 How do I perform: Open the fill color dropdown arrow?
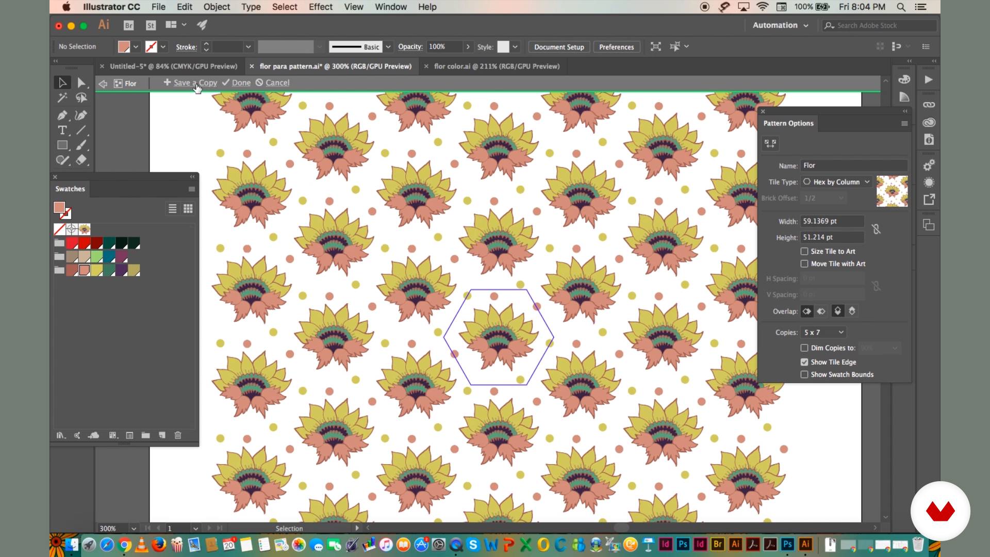tap(136, 47)
